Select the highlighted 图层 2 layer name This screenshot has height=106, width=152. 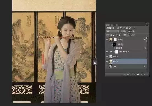click(x=115, y=62)
